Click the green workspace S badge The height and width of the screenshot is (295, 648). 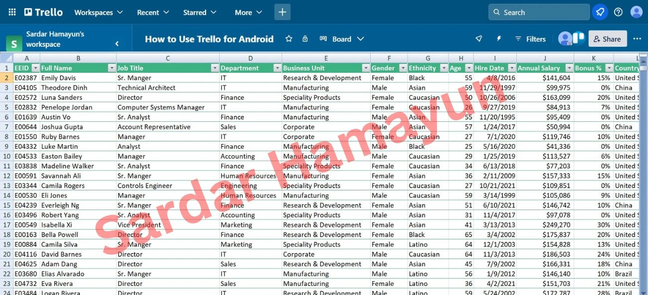click(x=13, y=43)
